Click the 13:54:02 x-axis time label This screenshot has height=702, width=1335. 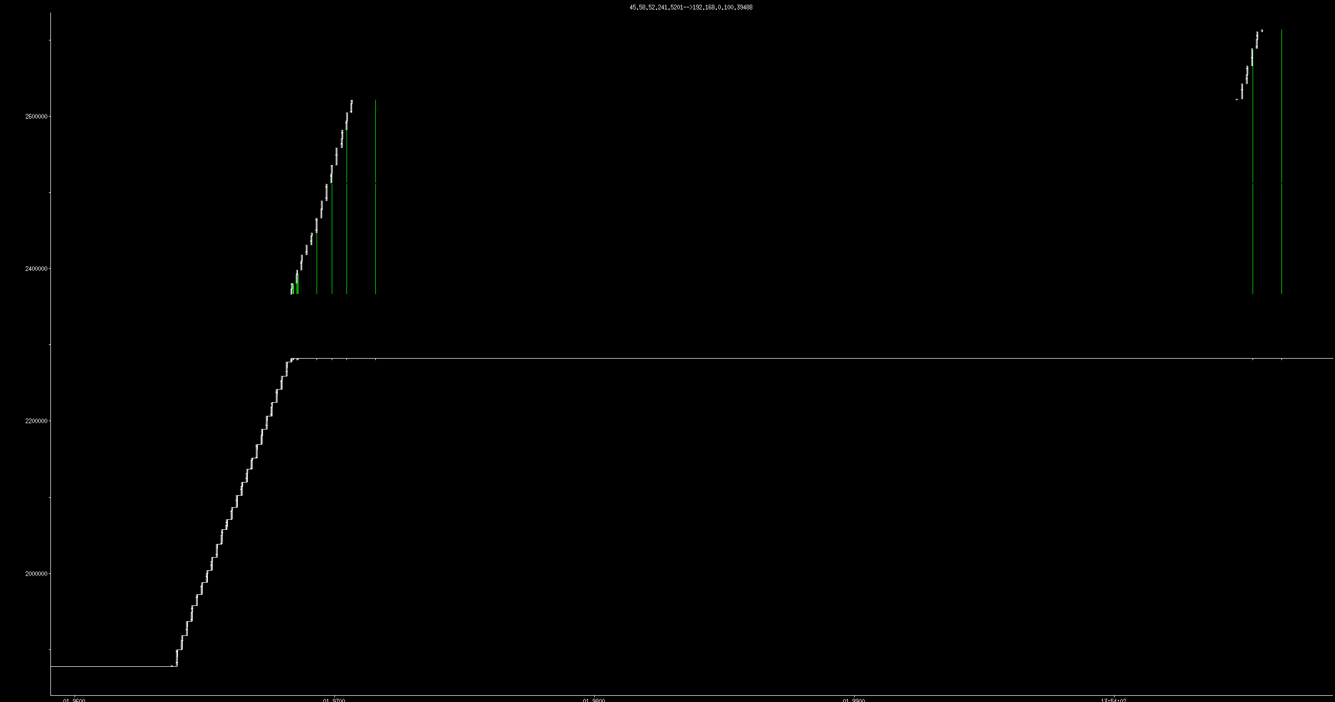(1113, 700)
